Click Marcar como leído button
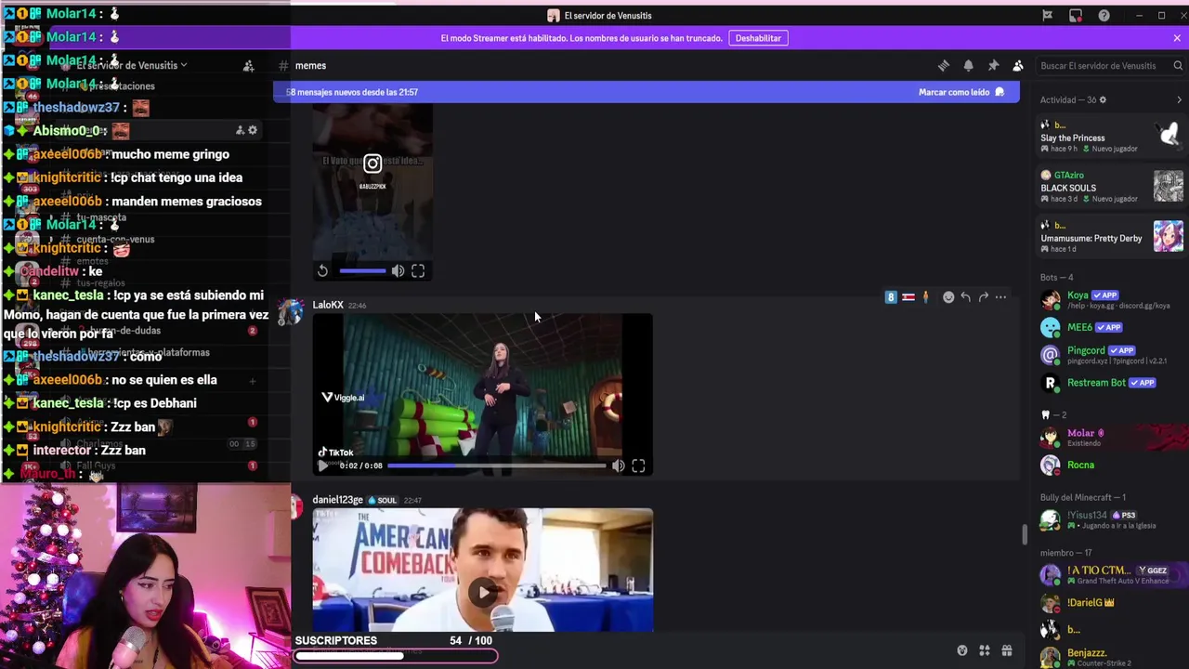 [x=961, y=92]
